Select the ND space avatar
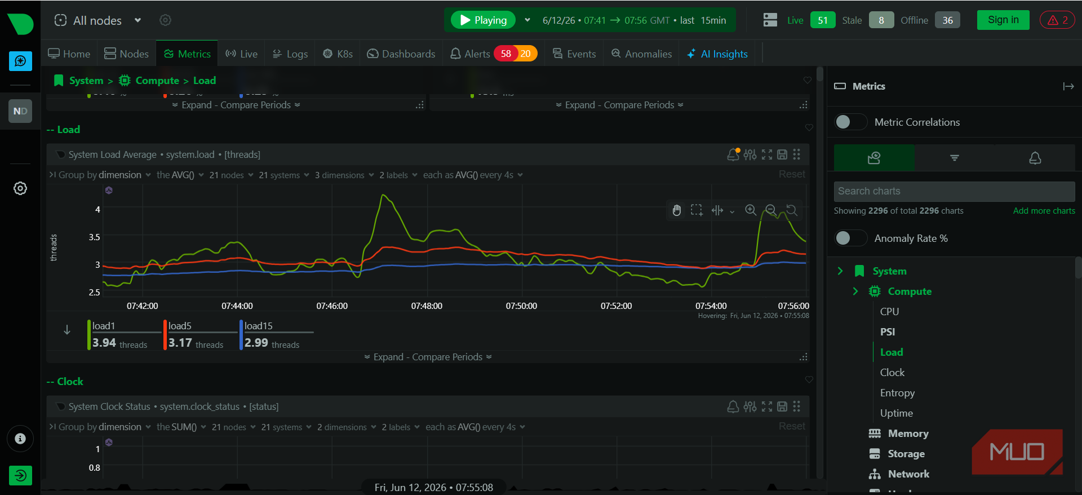This screenshot has width=1082, height=495. click(20, 111)
